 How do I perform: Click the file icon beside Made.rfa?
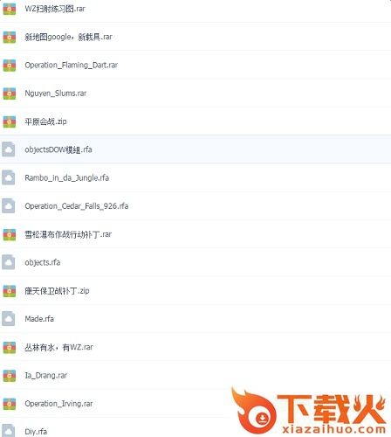click(x=9, y=319)
